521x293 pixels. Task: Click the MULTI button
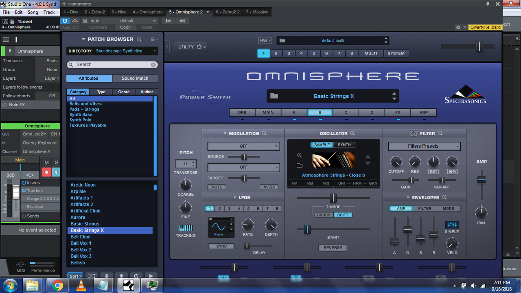[370, 53]
